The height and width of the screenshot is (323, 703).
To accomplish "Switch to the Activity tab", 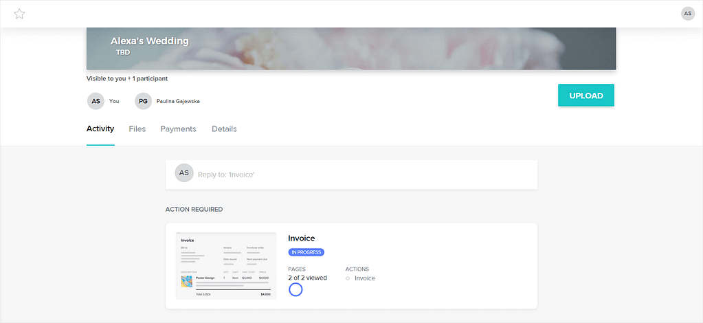I will [100, 129].
